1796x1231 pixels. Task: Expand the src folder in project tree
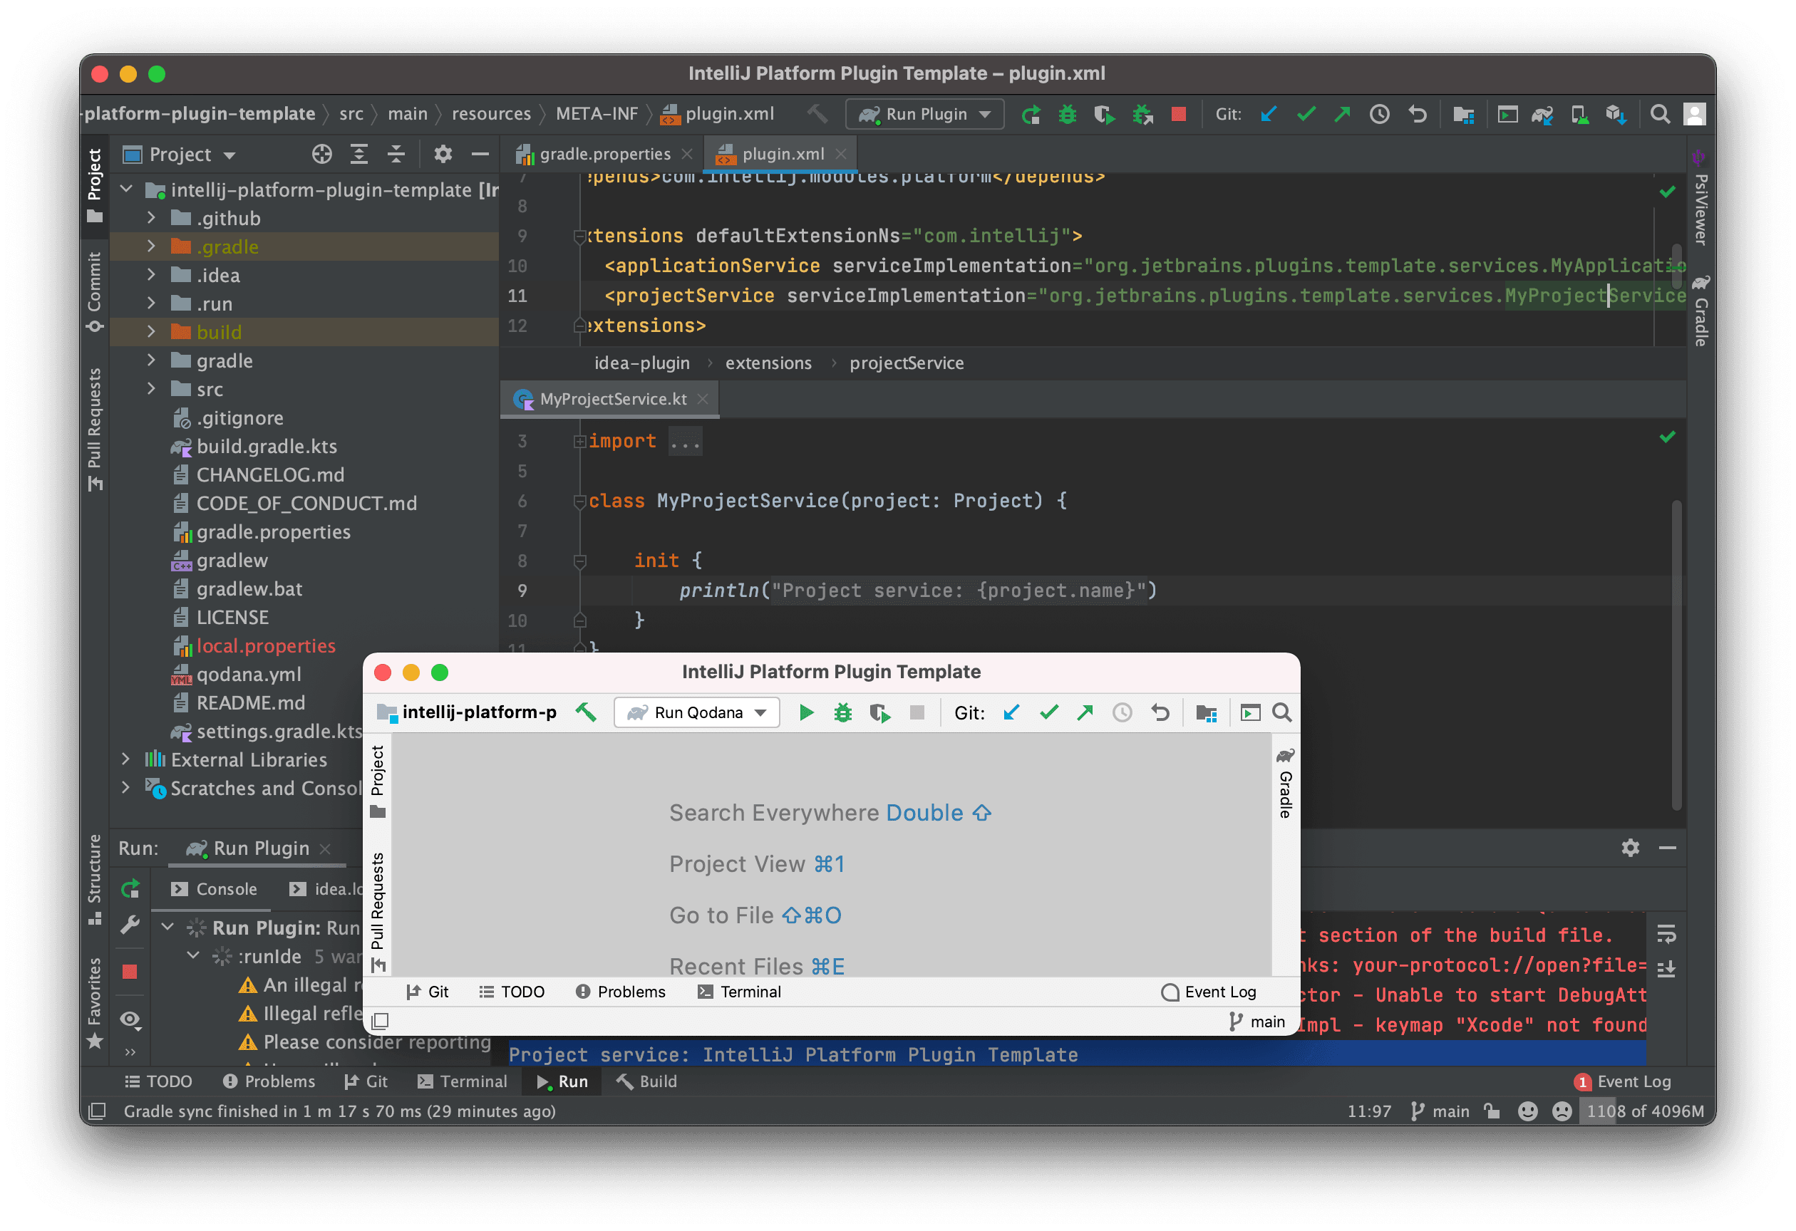pyautogui.click(x=152, y=389)
